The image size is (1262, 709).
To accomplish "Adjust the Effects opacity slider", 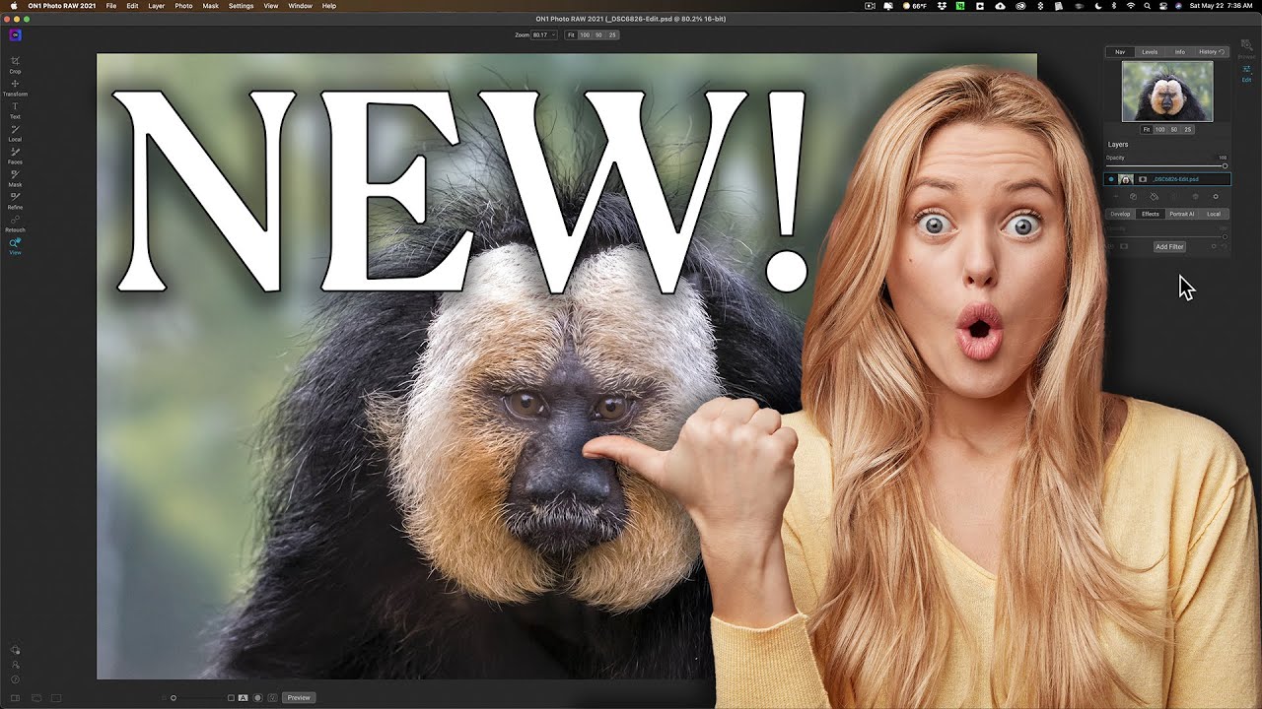I will [1167, 236].
